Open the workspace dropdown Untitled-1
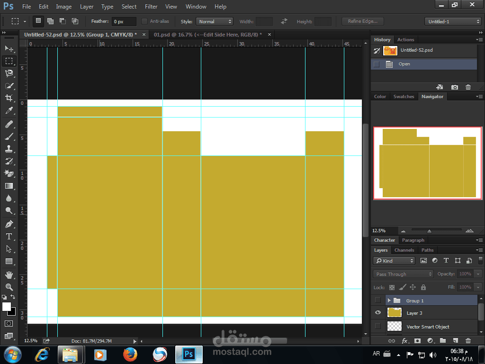The height and width of the screenshot is (364, 485). 453,21
